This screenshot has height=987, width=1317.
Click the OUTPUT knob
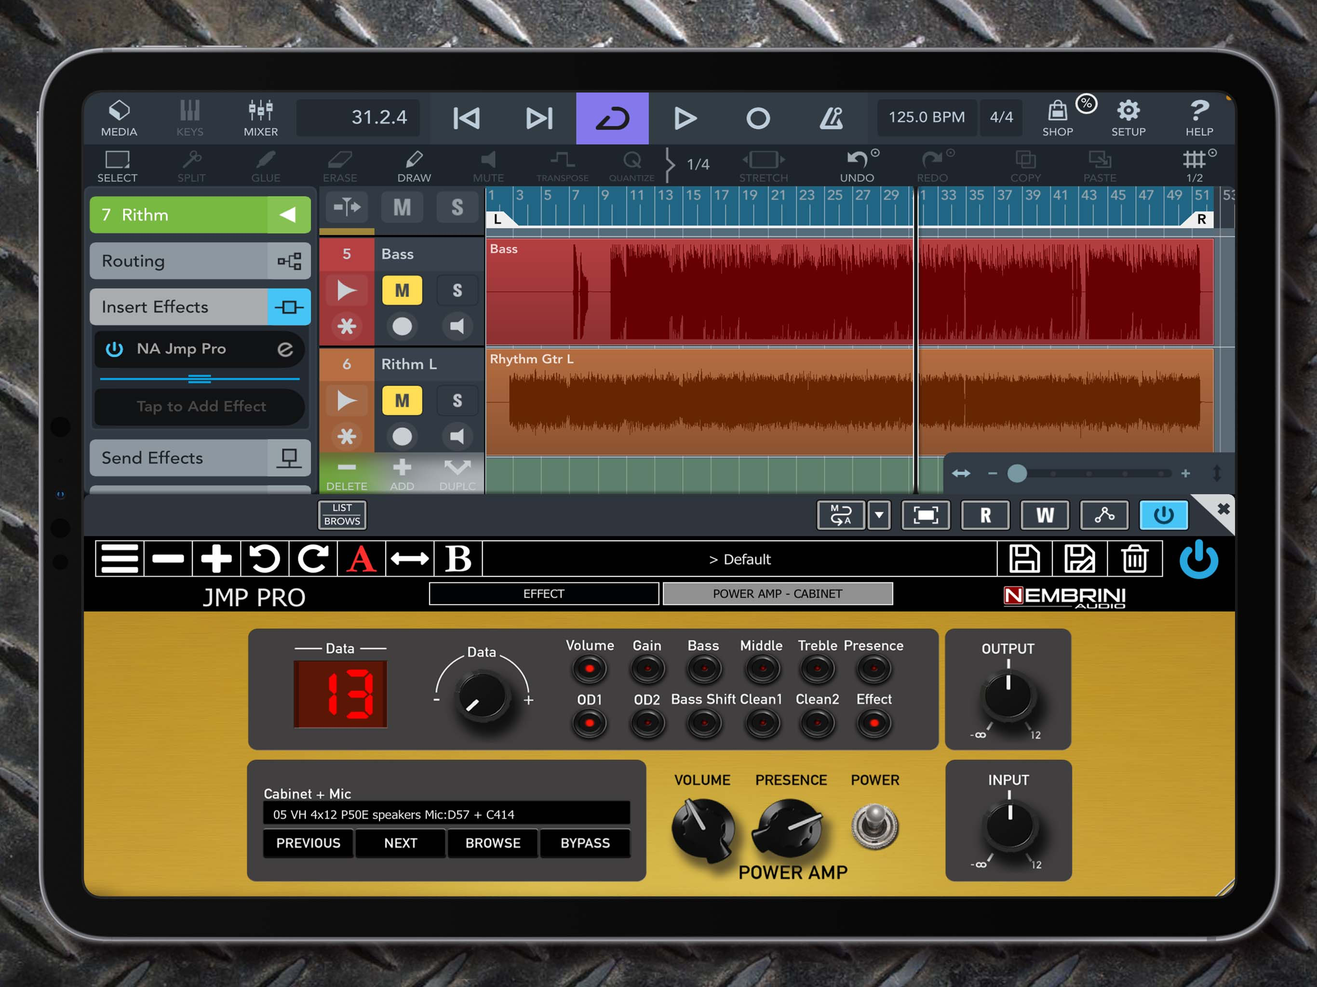tap(1008, 695)
